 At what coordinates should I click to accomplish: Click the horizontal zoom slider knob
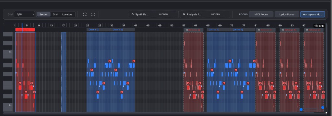[301, 110]
